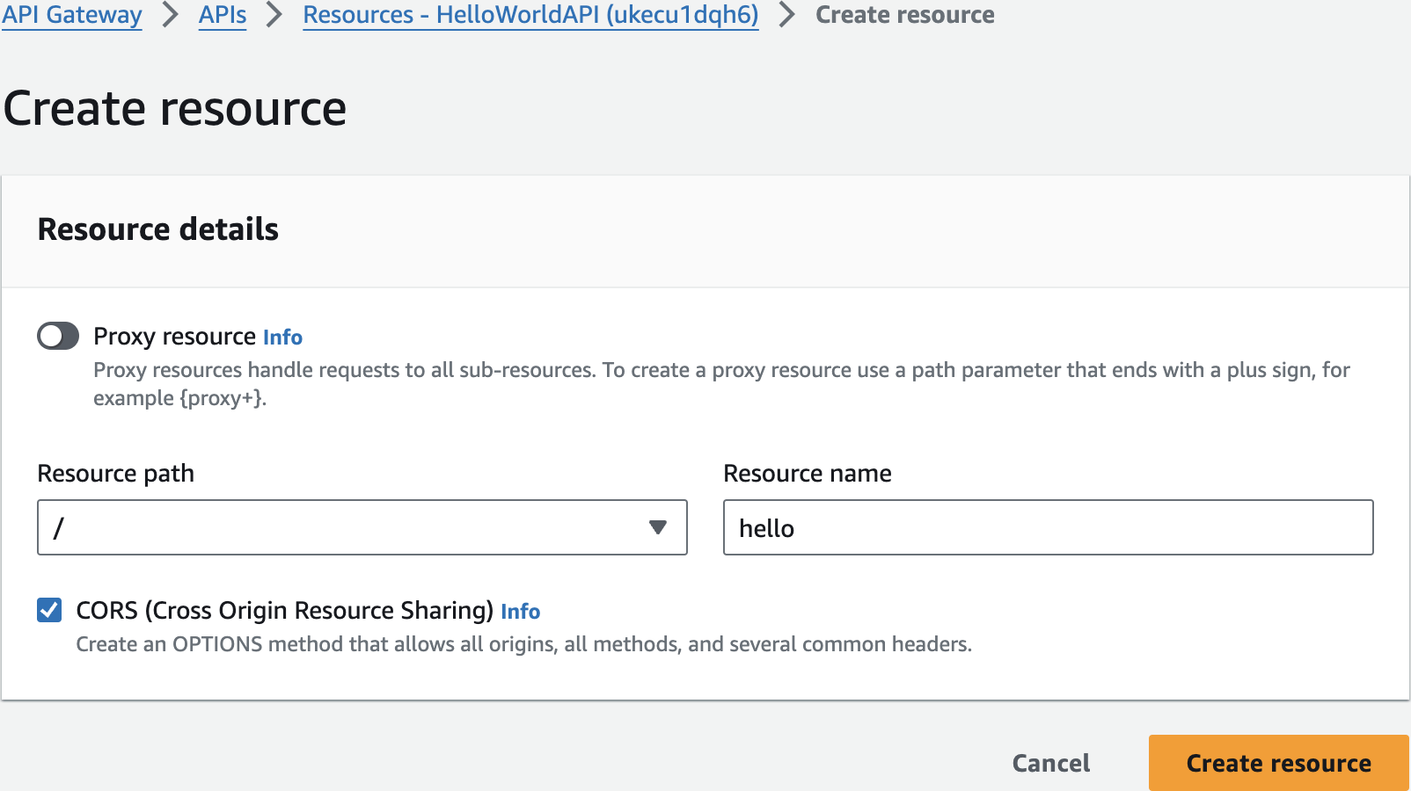This screenshot has height=791, width=1411.
Task: Uncheck the CORS checkbox
Action: click(x=49, y=610)
